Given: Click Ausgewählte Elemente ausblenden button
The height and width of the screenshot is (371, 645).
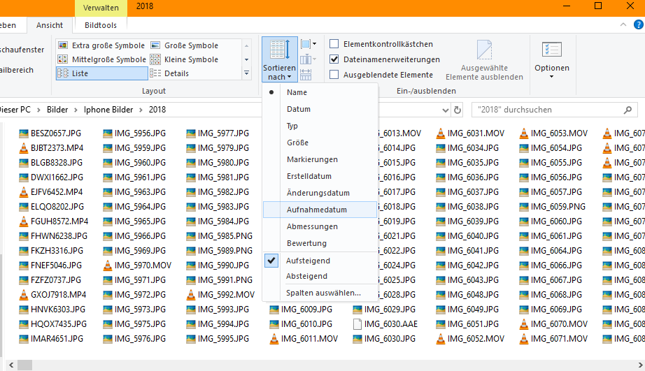Looking at the screenshot, I should pos(484,60).
